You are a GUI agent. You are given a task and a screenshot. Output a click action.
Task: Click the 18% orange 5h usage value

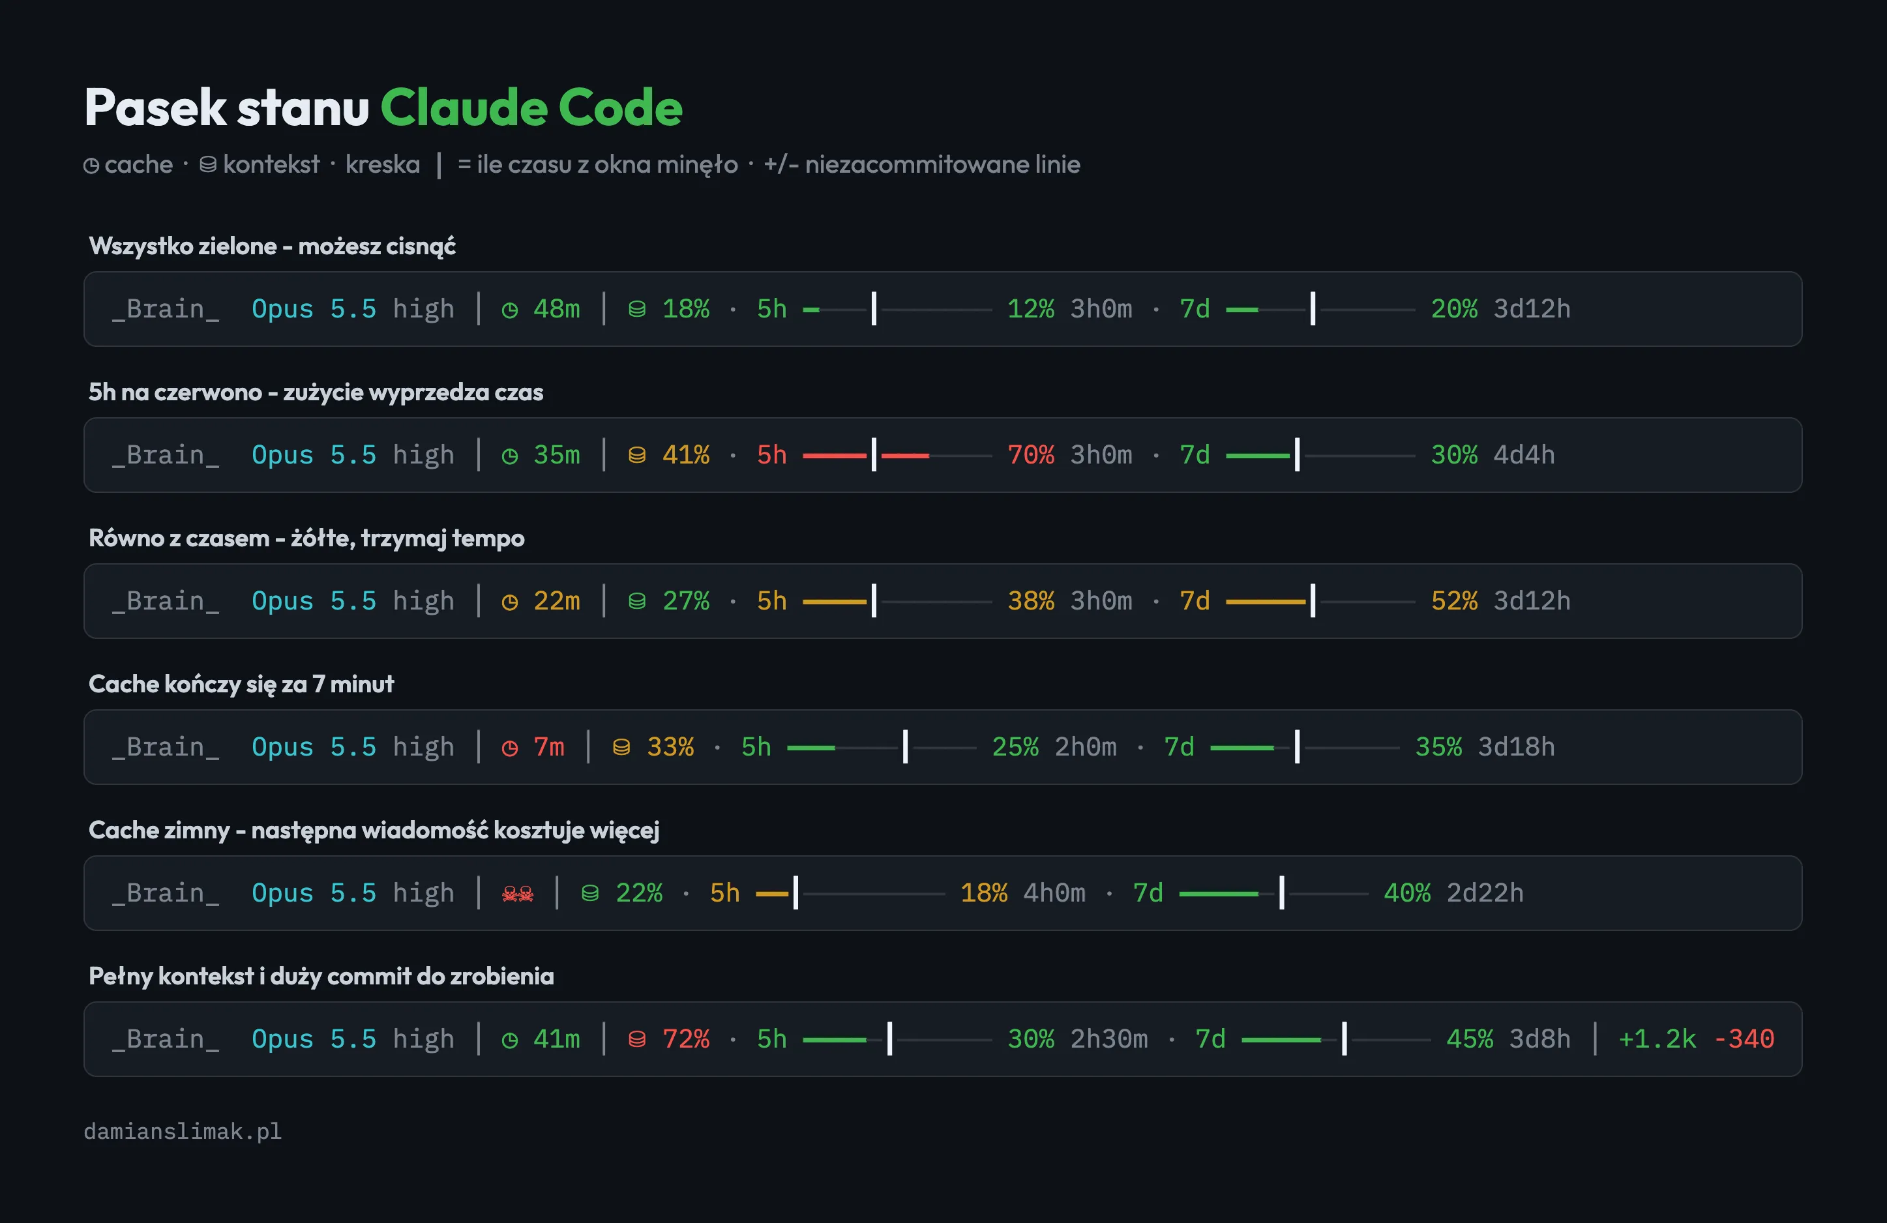[984, 893]
